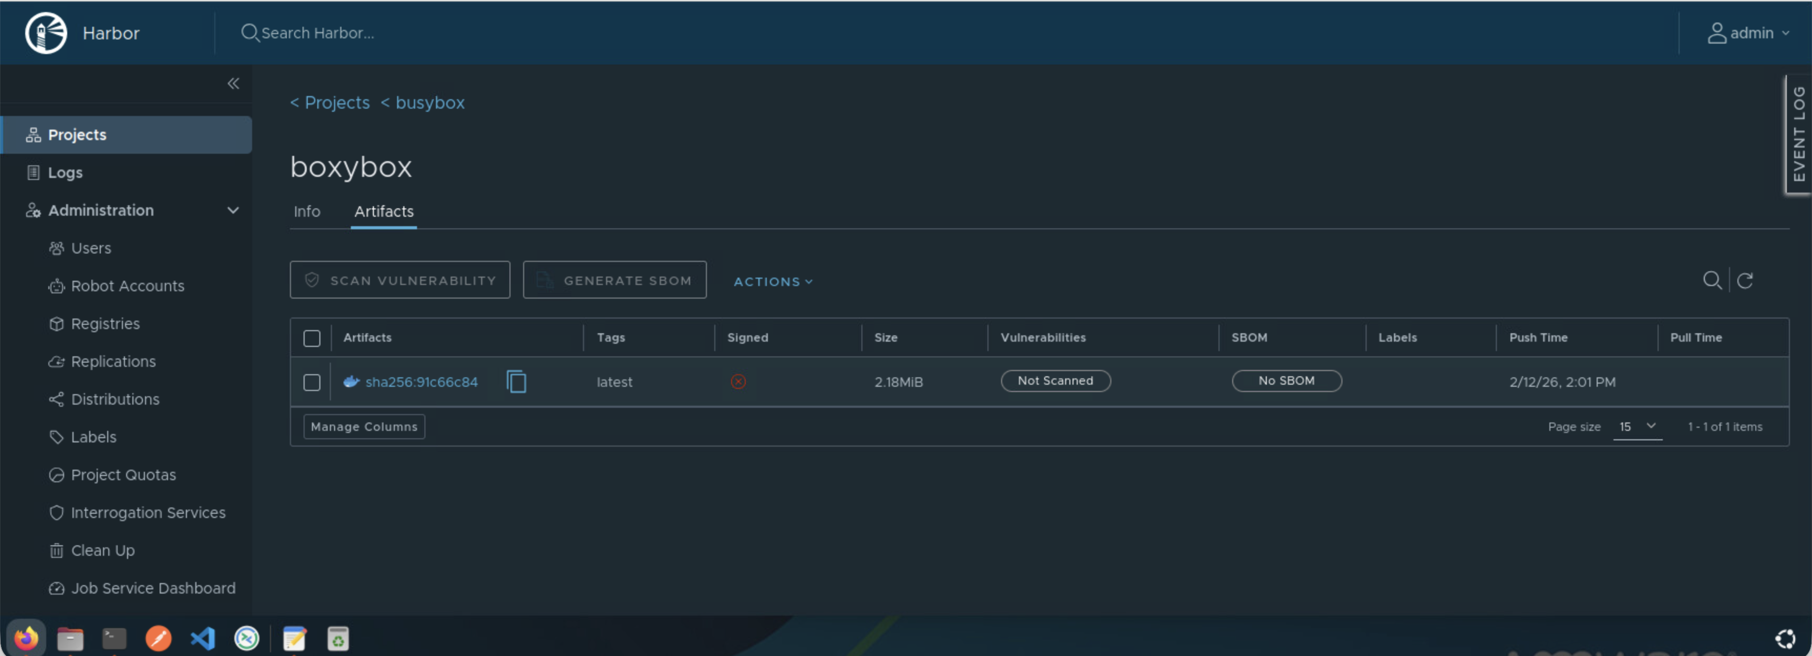Open Users under Administration
The width and height of the screenshot is (1812, 656).
(91, 248)
